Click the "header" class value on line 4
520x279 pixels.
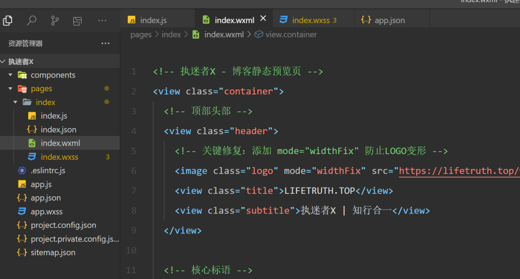click(251, 131)
